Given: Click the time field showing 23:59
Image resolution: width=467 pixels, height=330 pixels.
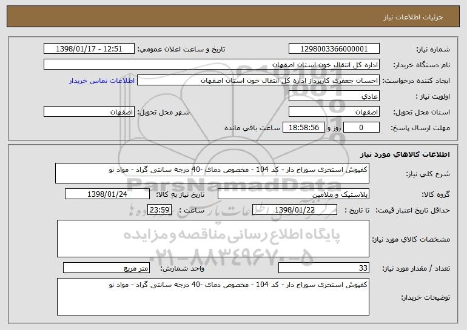Looking at the screenshot, I should click(x=160, y=210).
